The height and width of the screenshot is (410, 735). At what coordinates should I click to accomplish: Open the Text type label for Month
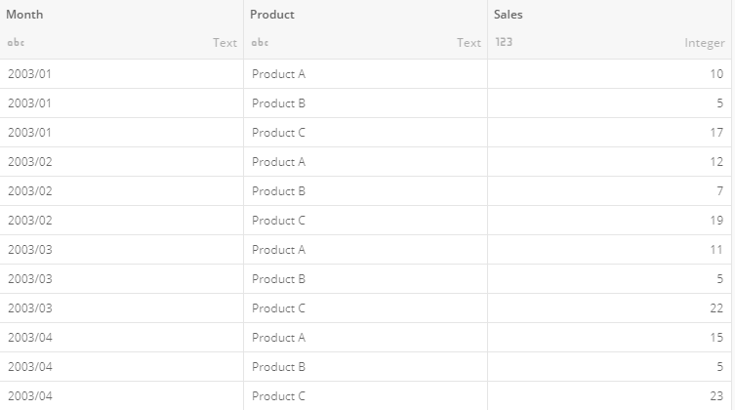(x=225, y=43)
